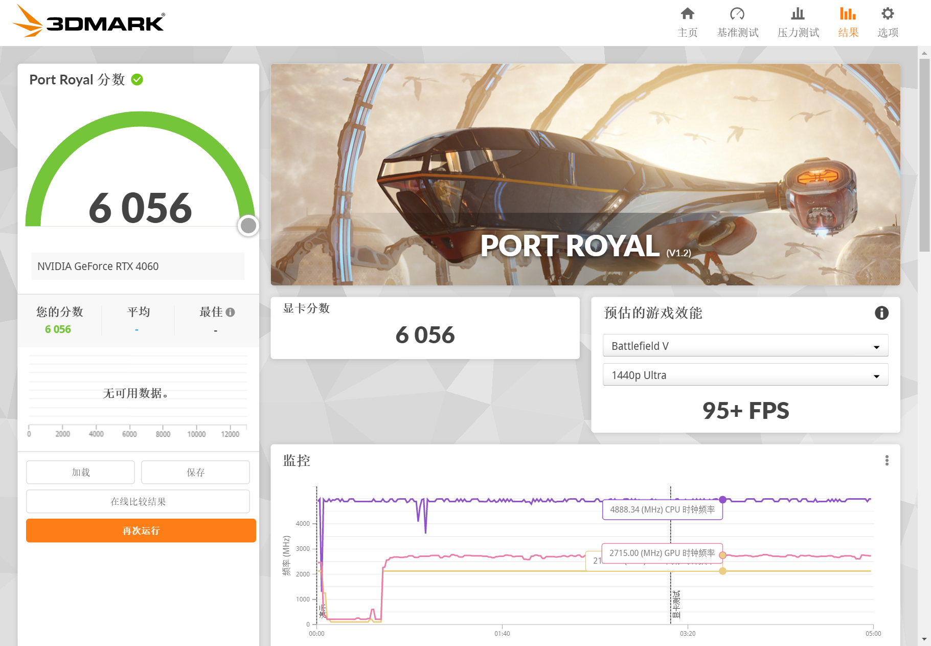Click the 加载 load button
The height and width of the screenshot is (646, 931).
tap(80, 472)
